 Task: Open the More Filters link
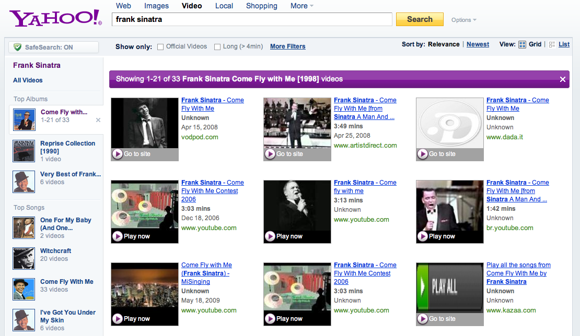(288, 46)
